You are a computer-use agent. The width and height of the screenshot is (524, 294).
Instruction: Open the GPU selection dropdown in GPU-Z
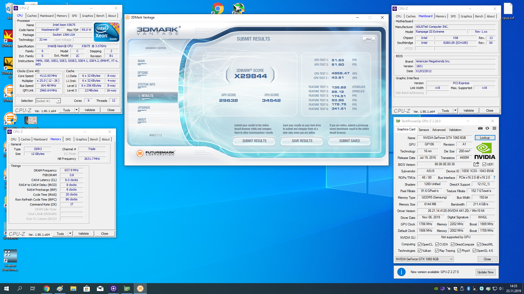[x=424, y=259]
